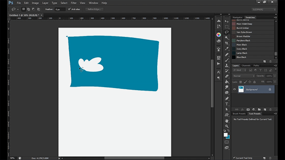The image size is (285, 160).
Task: Create new swatch in Swatches panel
Action: (x=265, y=61)
